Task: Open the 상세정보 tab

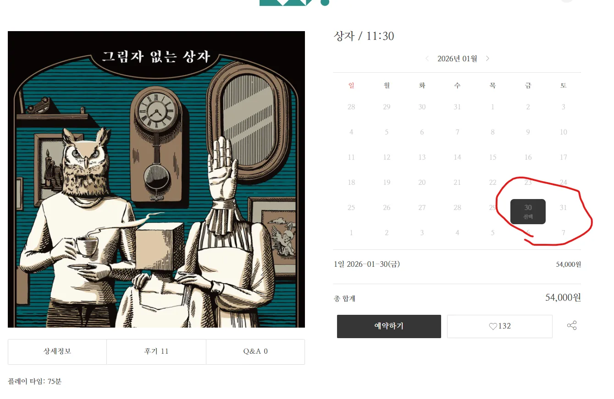Action: click(57, 351)
